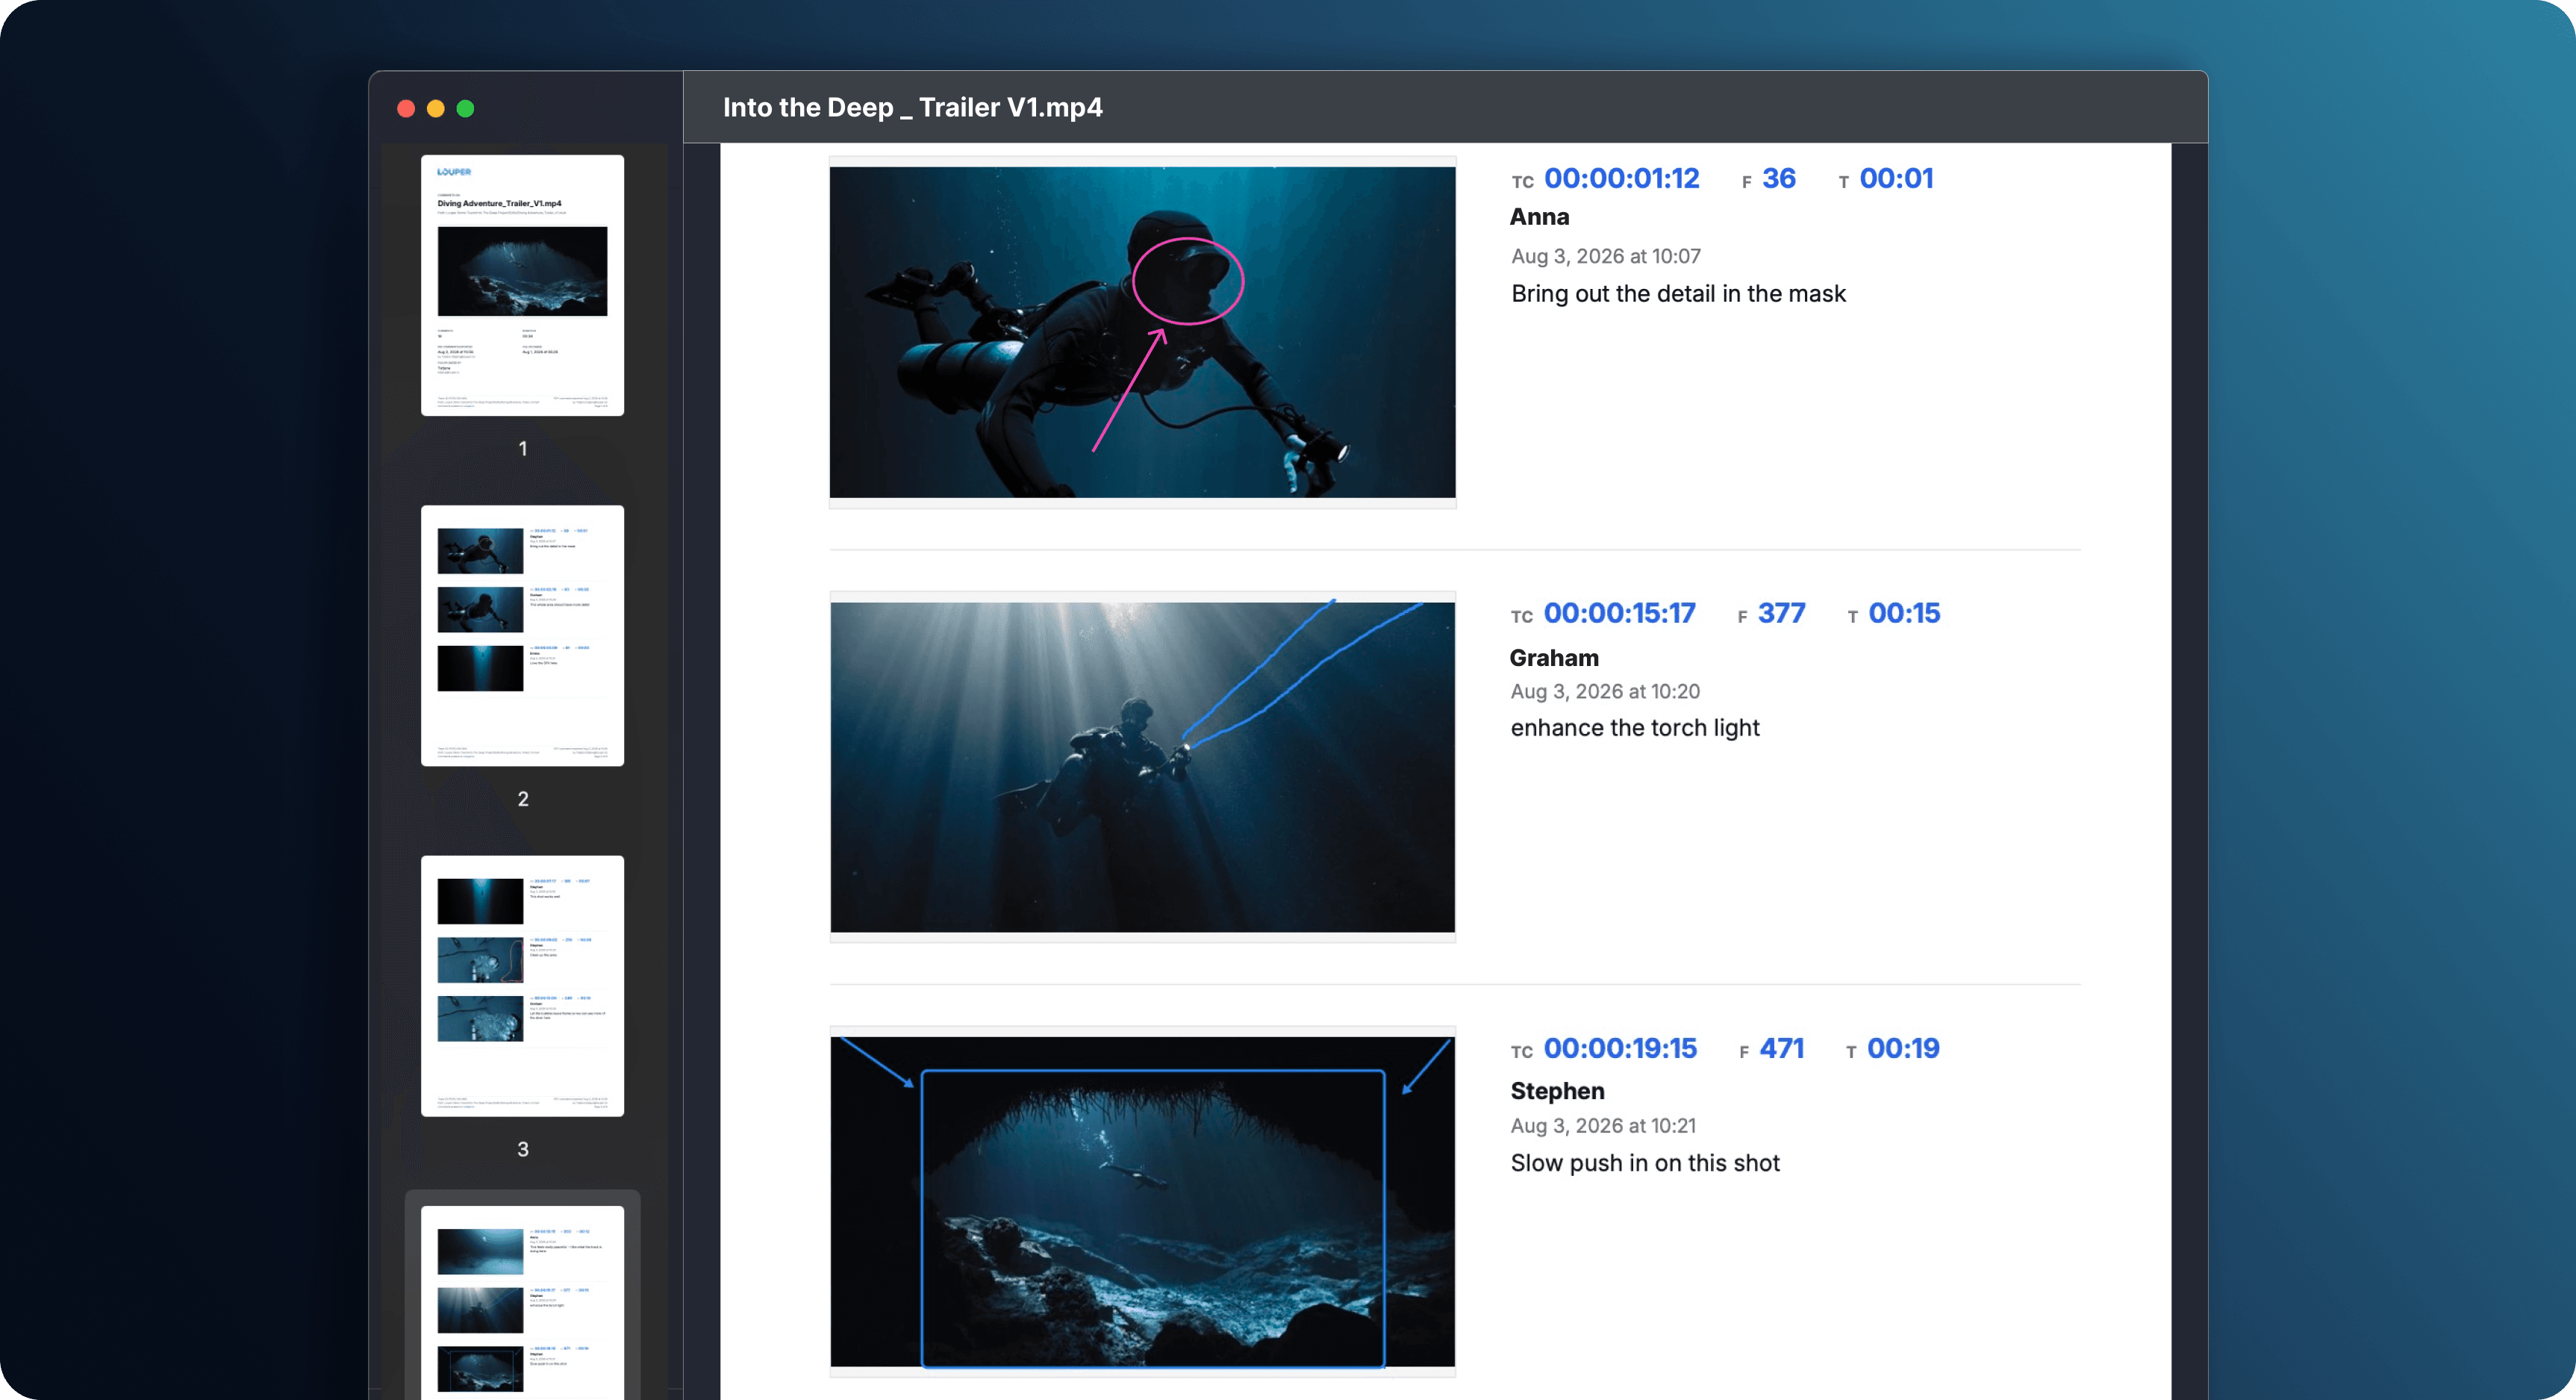
Task: Click comment 'Slow push in on this shot'
Action: pos(1645,1163)
